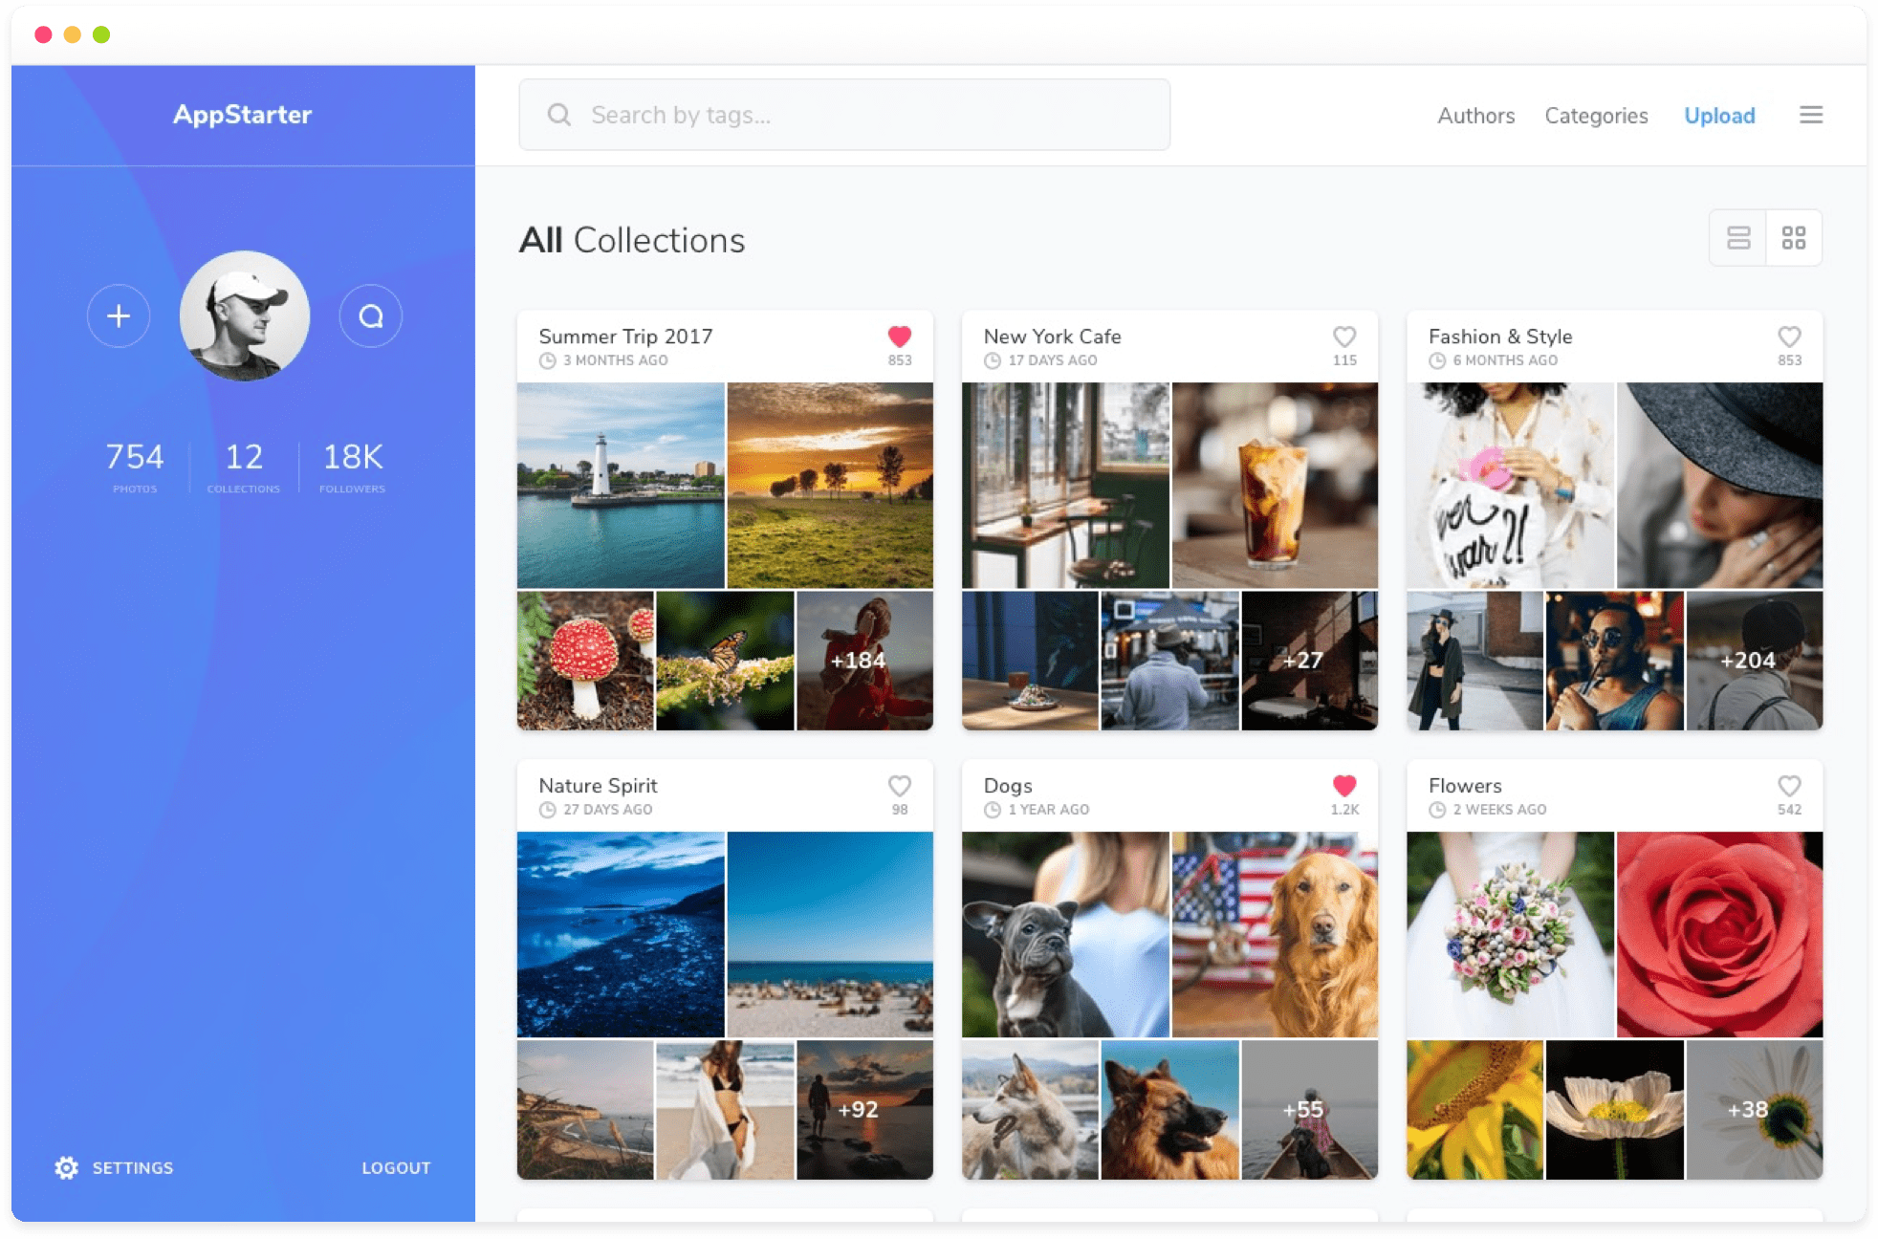Open the user profile avatar photo
This screenshot has width=1878, height=1239.
click(244, 315)
